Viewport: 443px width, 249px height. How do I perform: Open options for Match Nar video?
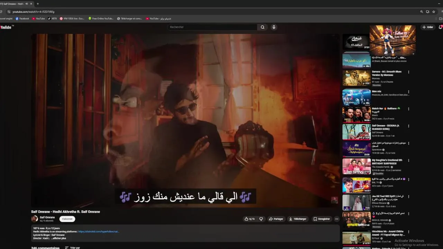click(x=409, y=109)
